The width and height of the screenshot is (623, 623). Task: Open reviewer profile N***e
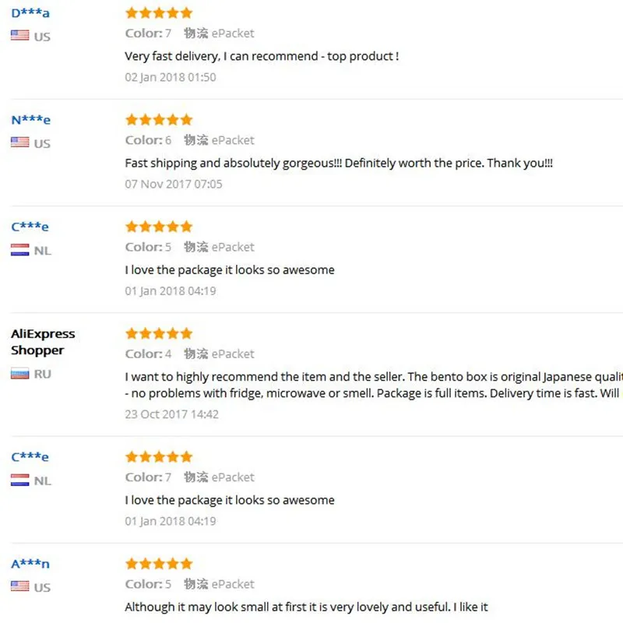point(31,120)
